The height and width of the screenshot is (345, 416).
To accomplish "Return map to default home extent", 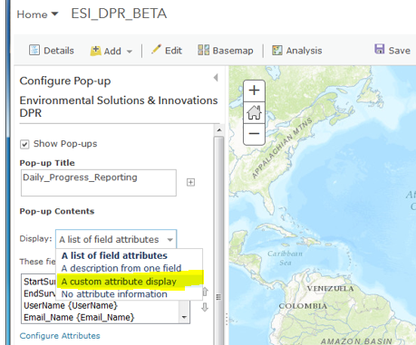I will pos(254,112).
